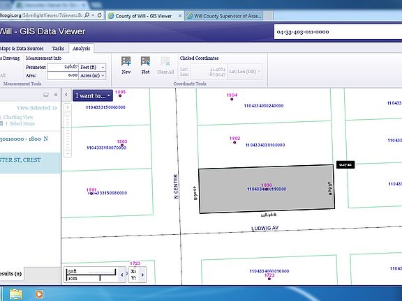Open media player from the taskbar

39,294
